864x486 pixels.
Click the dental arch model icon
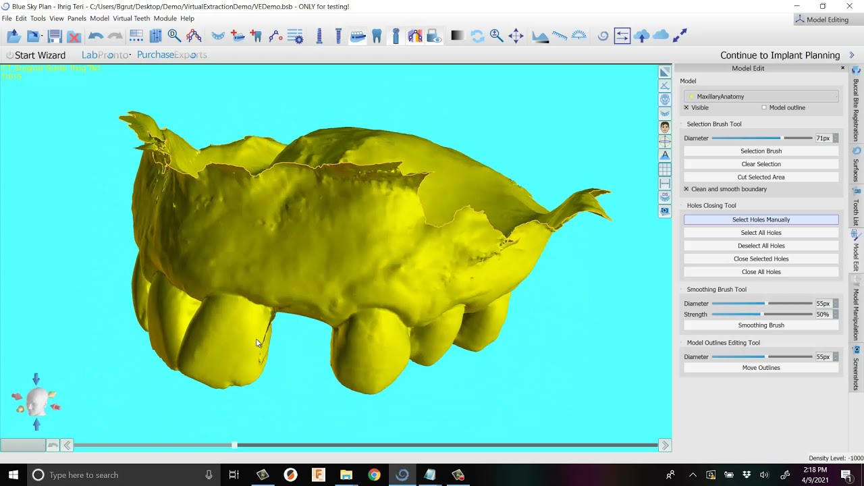(217, 36)
